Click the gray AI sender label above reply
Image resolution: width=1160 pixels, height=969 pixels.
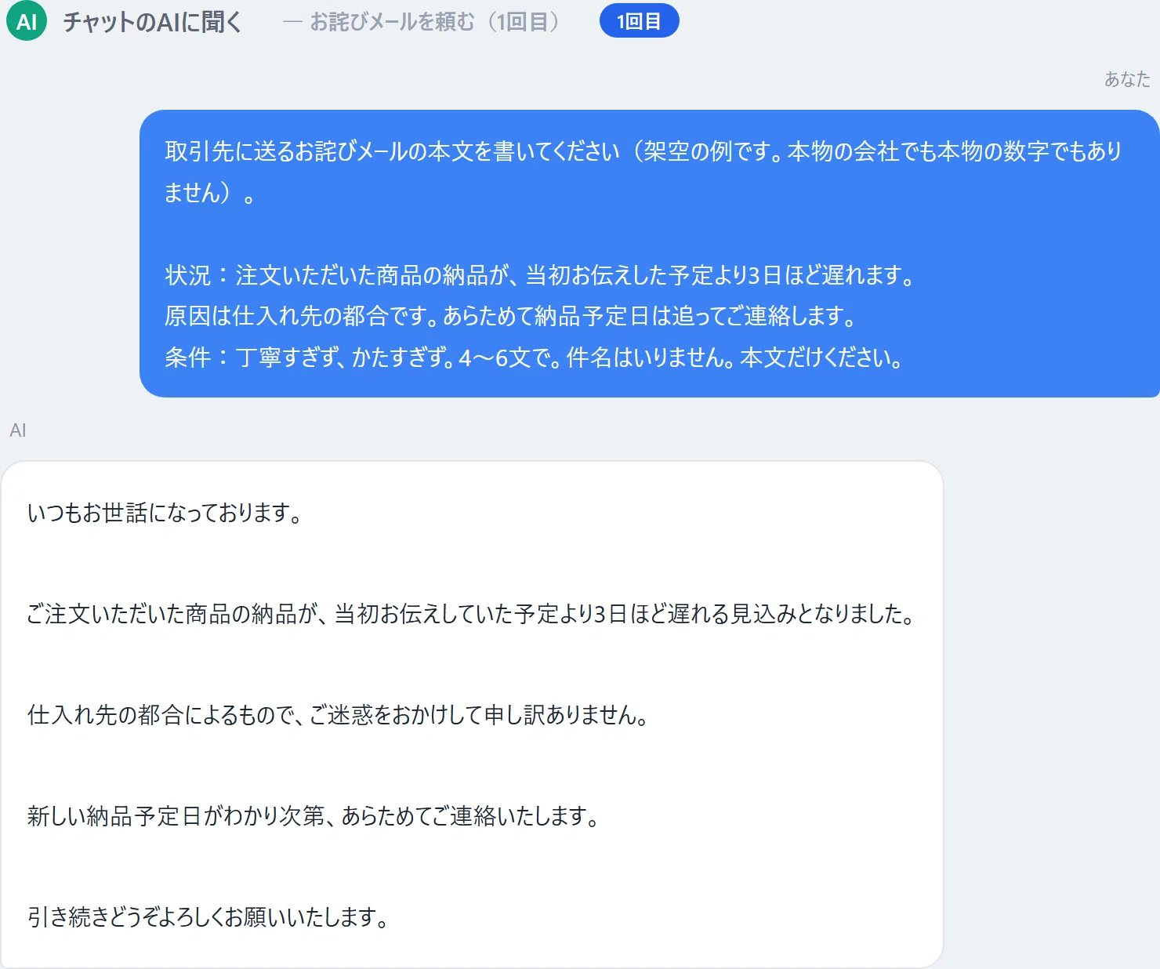18,430
